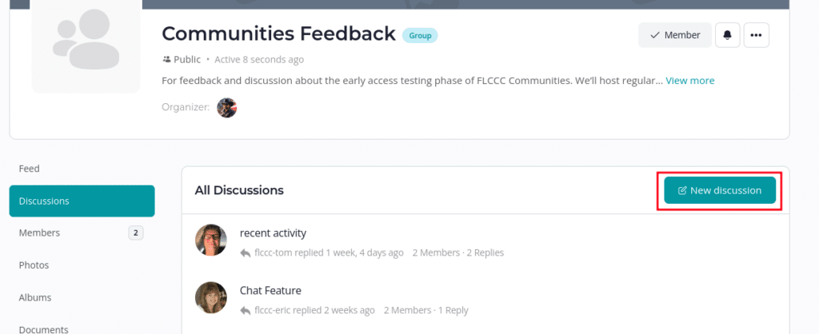Open the three-dots more options menu
Screen dimensions: 819x334
757,35
